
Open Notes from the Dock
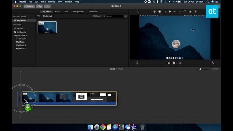[x=109, y=127]
